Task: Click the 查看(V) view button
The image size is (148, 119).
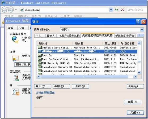Action: tap(133, 102)
